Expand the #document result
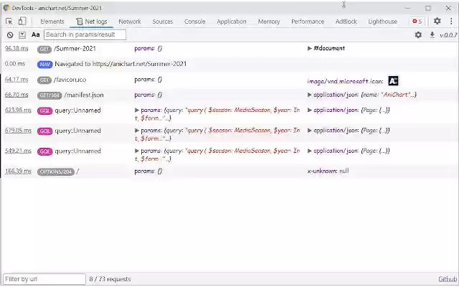This screenshot has width=459, height=287. click(x=309, y=48)
